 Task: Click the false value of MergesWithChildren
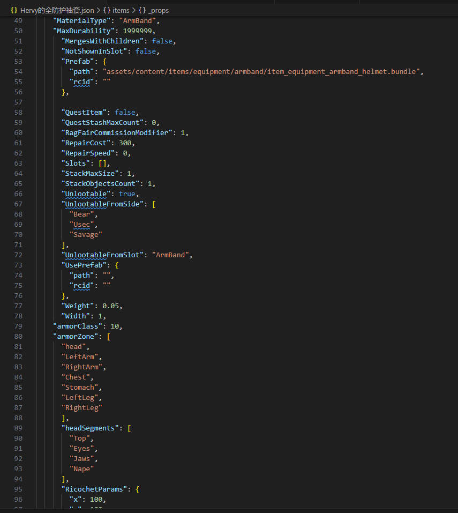tap(163, 41)
